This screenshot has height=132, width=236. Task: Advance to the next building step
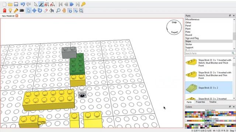coord(72,4)
